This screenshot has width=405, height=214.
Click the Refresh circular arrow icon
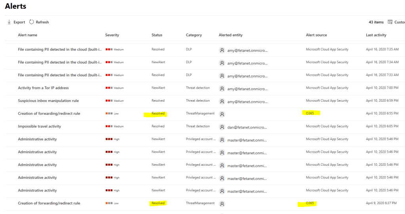[x=32, y=22]
